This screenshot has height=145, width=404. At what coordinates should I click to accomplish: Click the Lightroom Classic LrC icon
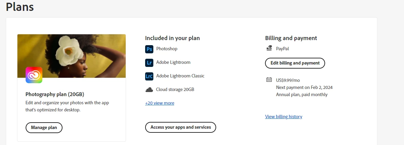(149, 76)
